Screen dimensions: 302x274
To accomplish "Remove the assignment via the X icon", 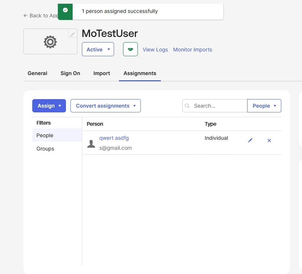I will (x=269, y=141).
